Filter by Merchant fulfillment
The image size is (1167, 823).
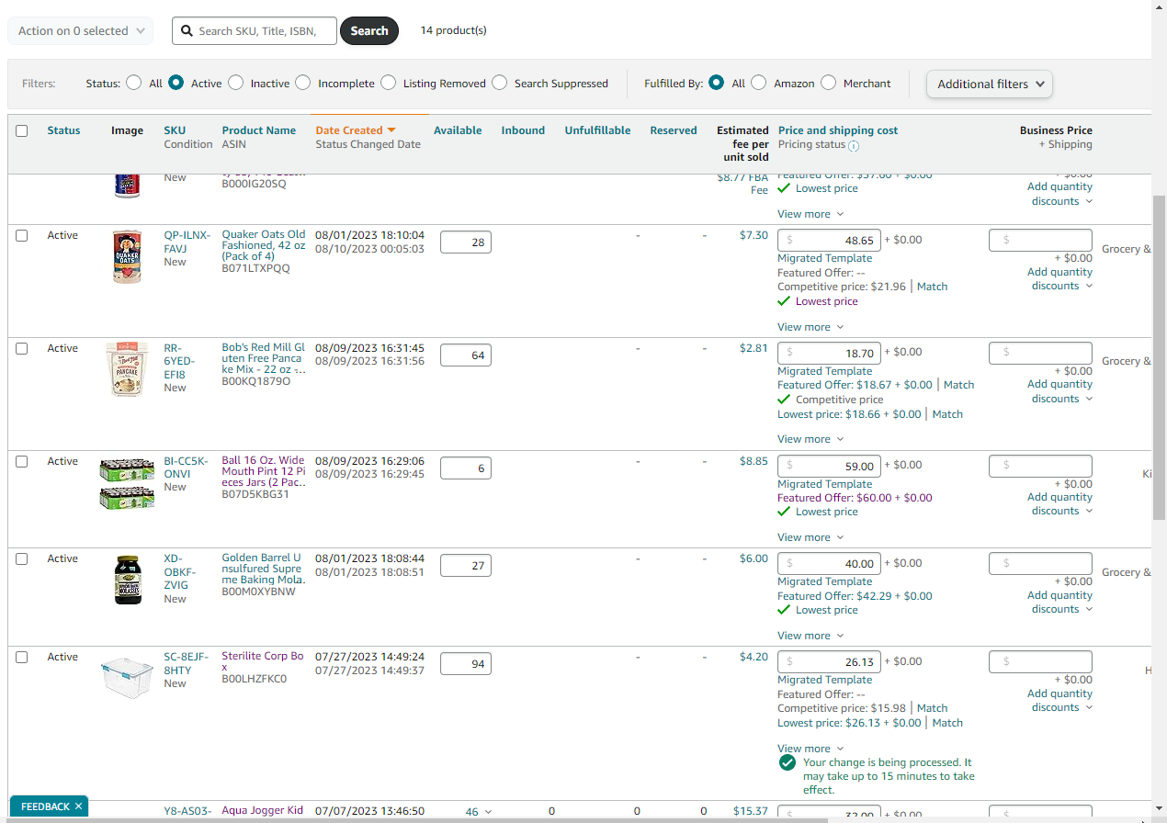[829, 83]
